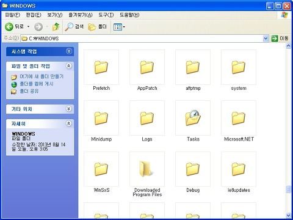Viewport: 293px width, 220px height.
Task: Select the Minidump folder icon
Action: click(x=101, y=118)
